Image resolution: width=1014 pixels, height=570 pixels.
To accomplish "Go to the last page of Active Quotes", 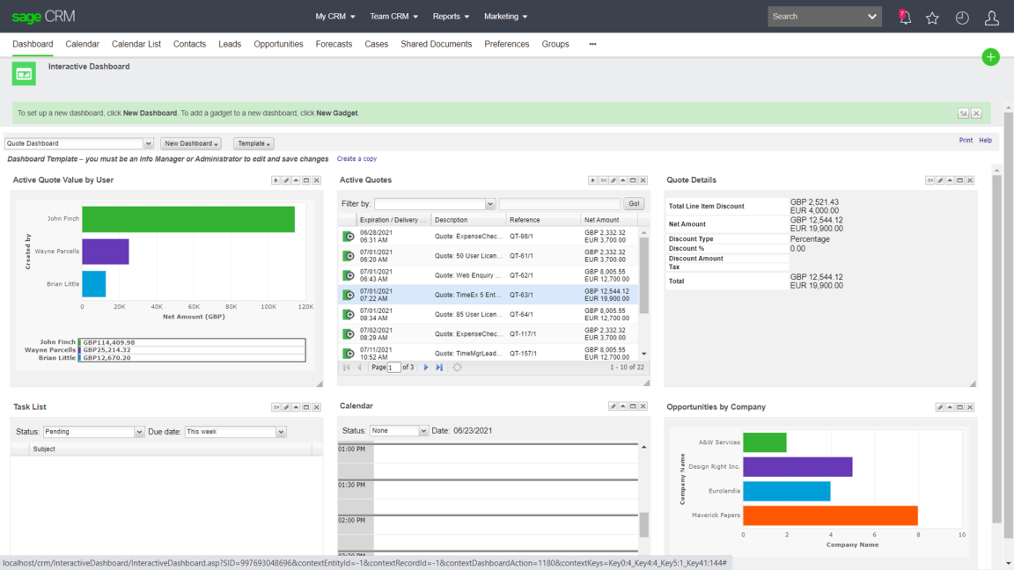I will [x=439, y=368].
